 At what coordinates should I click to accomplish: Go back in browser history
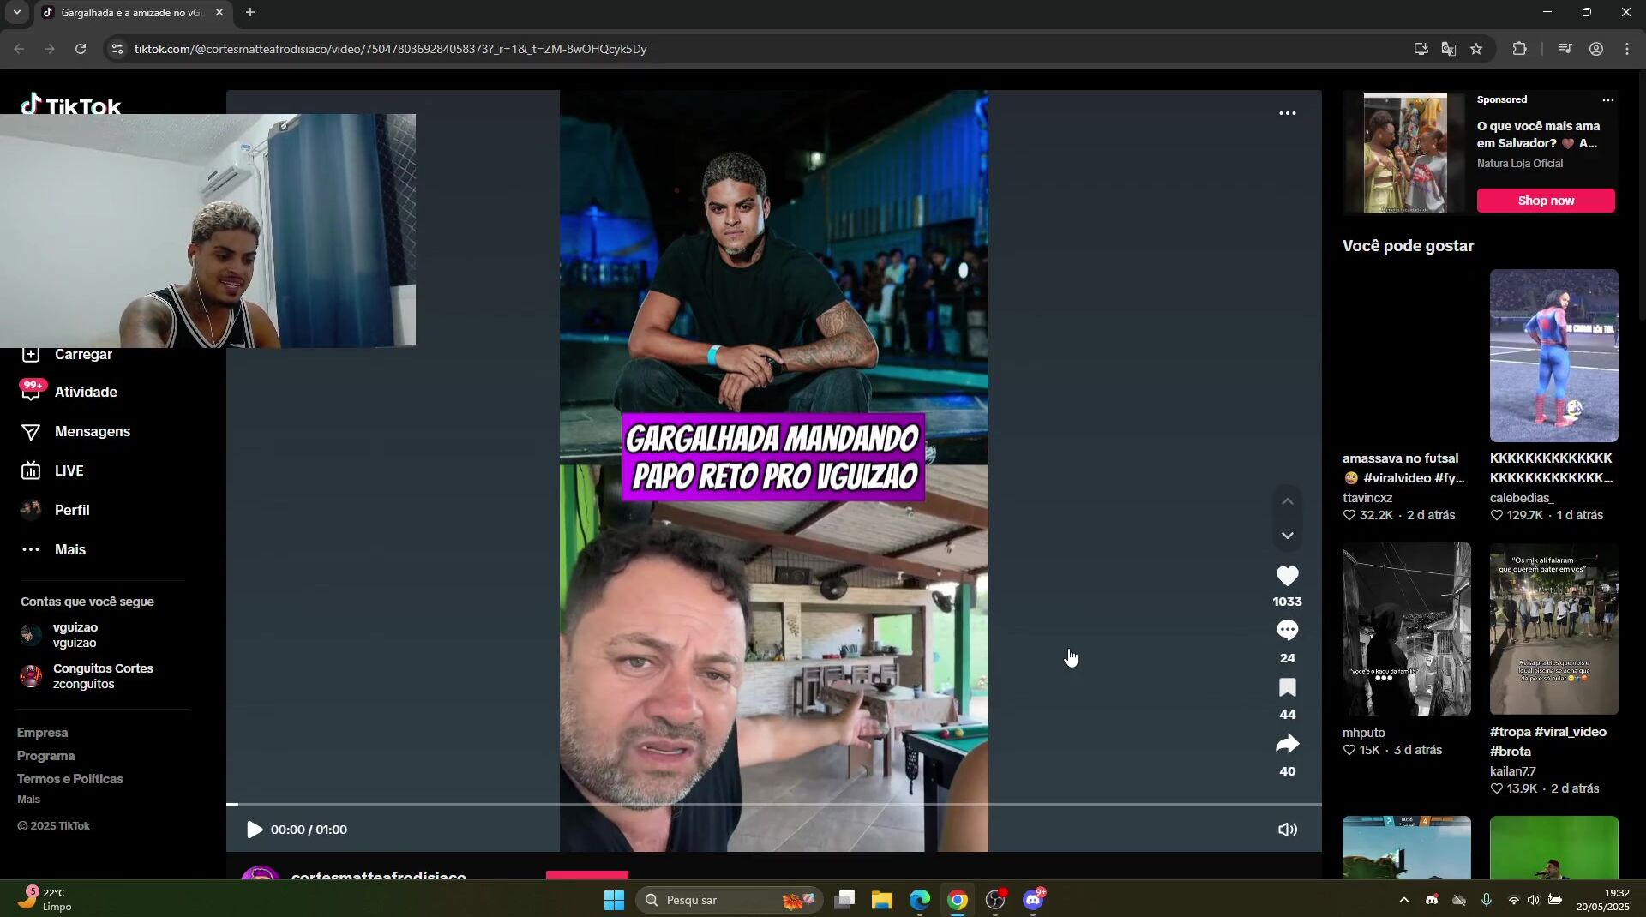(x=19, y=49)
